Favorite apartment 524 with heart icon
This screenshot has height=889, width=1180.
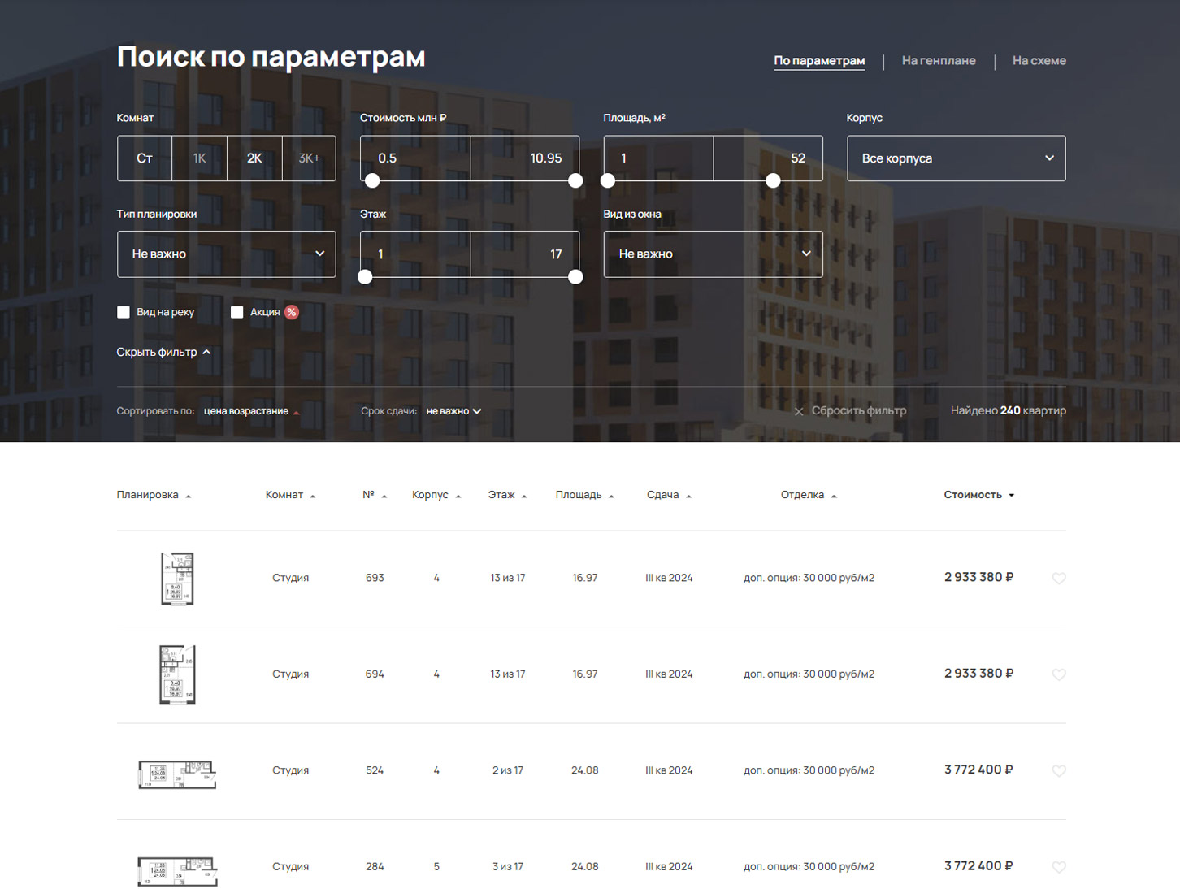1058,770
